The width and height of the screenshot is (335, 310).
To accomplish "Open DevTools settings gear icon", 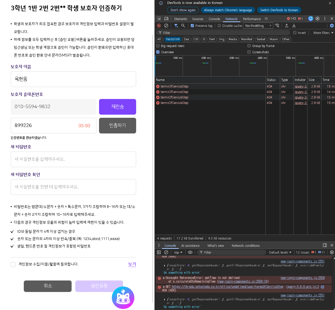I will (317, 19).
